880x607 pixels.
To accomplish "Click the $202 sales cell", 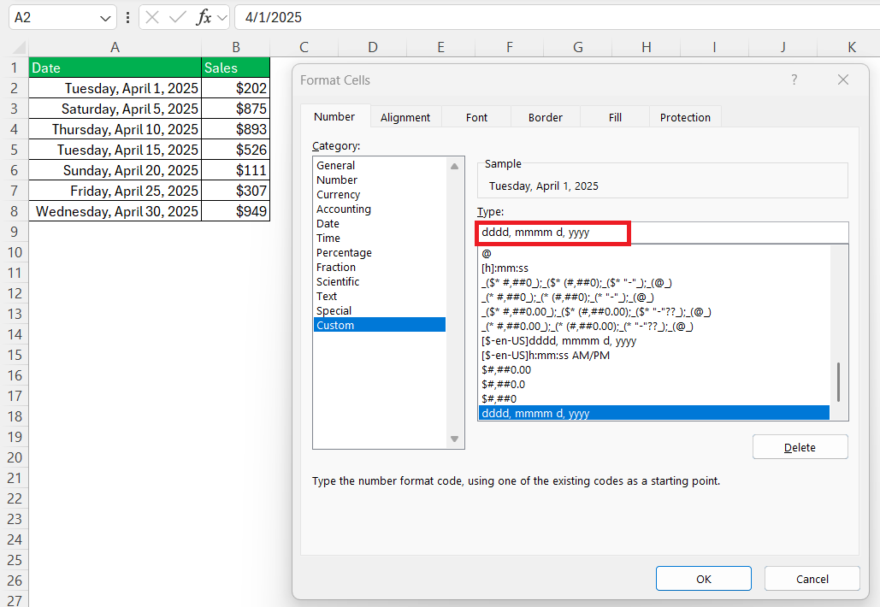I will [x=236, y=88].
